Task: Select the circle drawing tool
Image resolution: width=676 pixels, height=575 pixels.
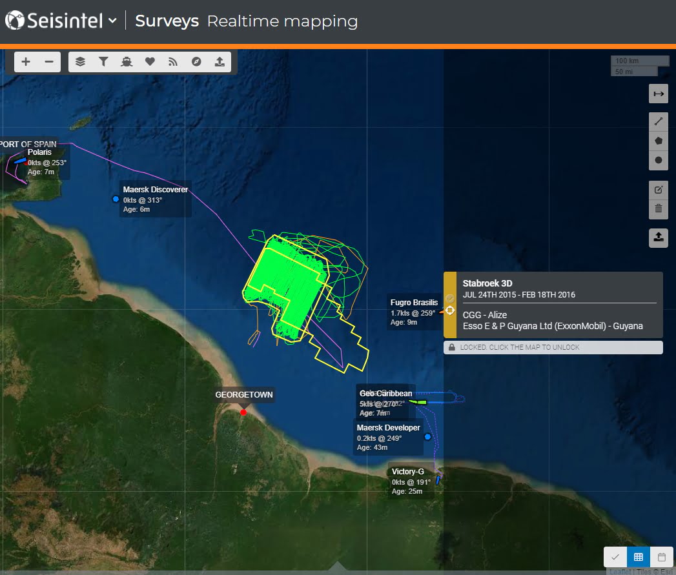Action: tap(659, 160)
